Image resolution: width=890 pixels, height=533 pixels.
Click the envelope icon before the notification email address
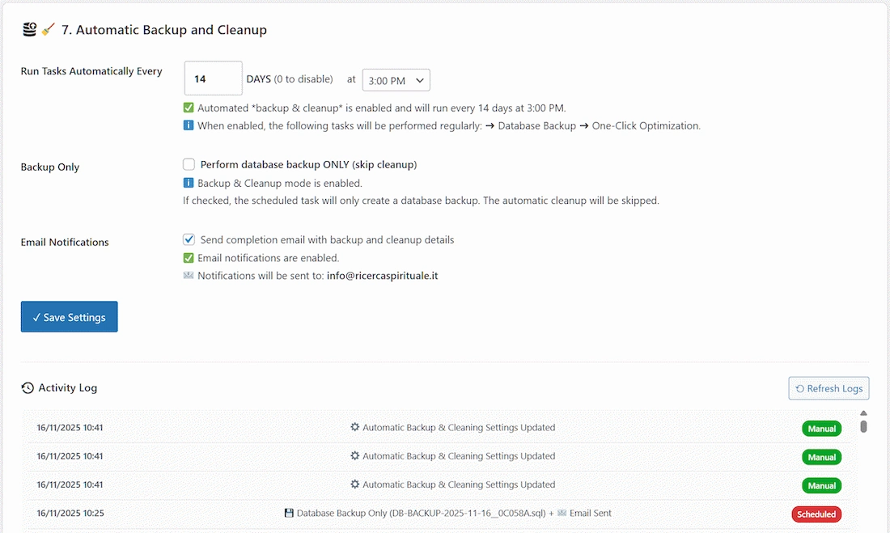(190, 275)
